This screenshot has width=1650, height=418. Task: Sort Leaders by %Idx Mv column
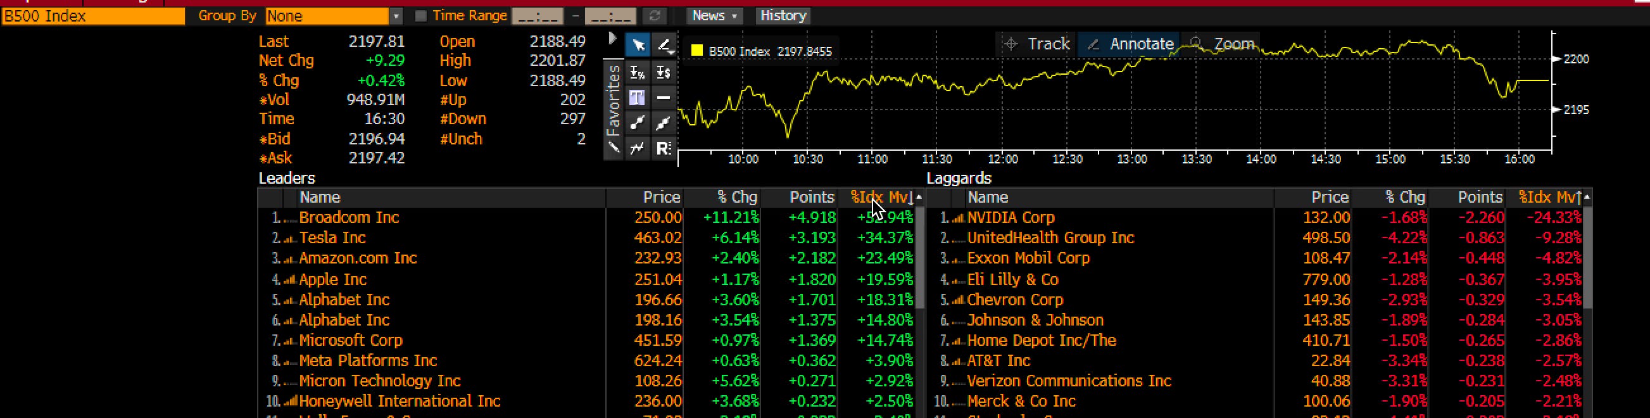[876, 198]
